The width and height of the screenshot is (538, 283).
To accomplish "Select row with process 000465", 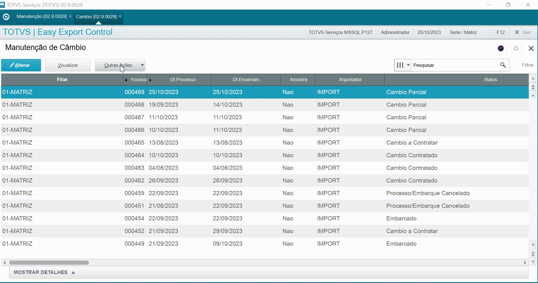I will [x=265, y=143].
